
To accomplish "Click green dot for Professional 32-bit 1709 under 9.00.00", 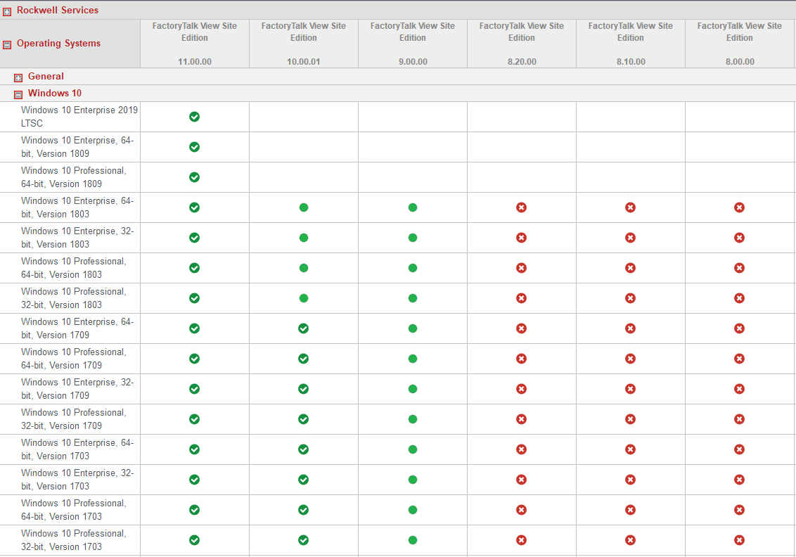I will click(413, 419).
